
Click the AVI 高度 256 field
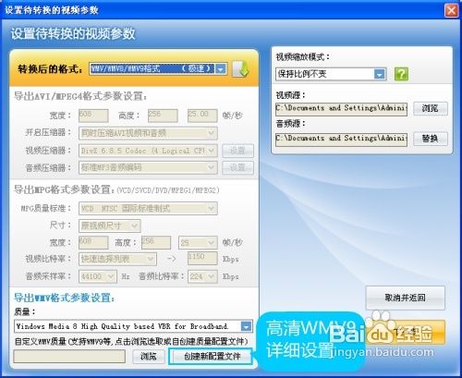pyautogui.click(x=163, y=116)
